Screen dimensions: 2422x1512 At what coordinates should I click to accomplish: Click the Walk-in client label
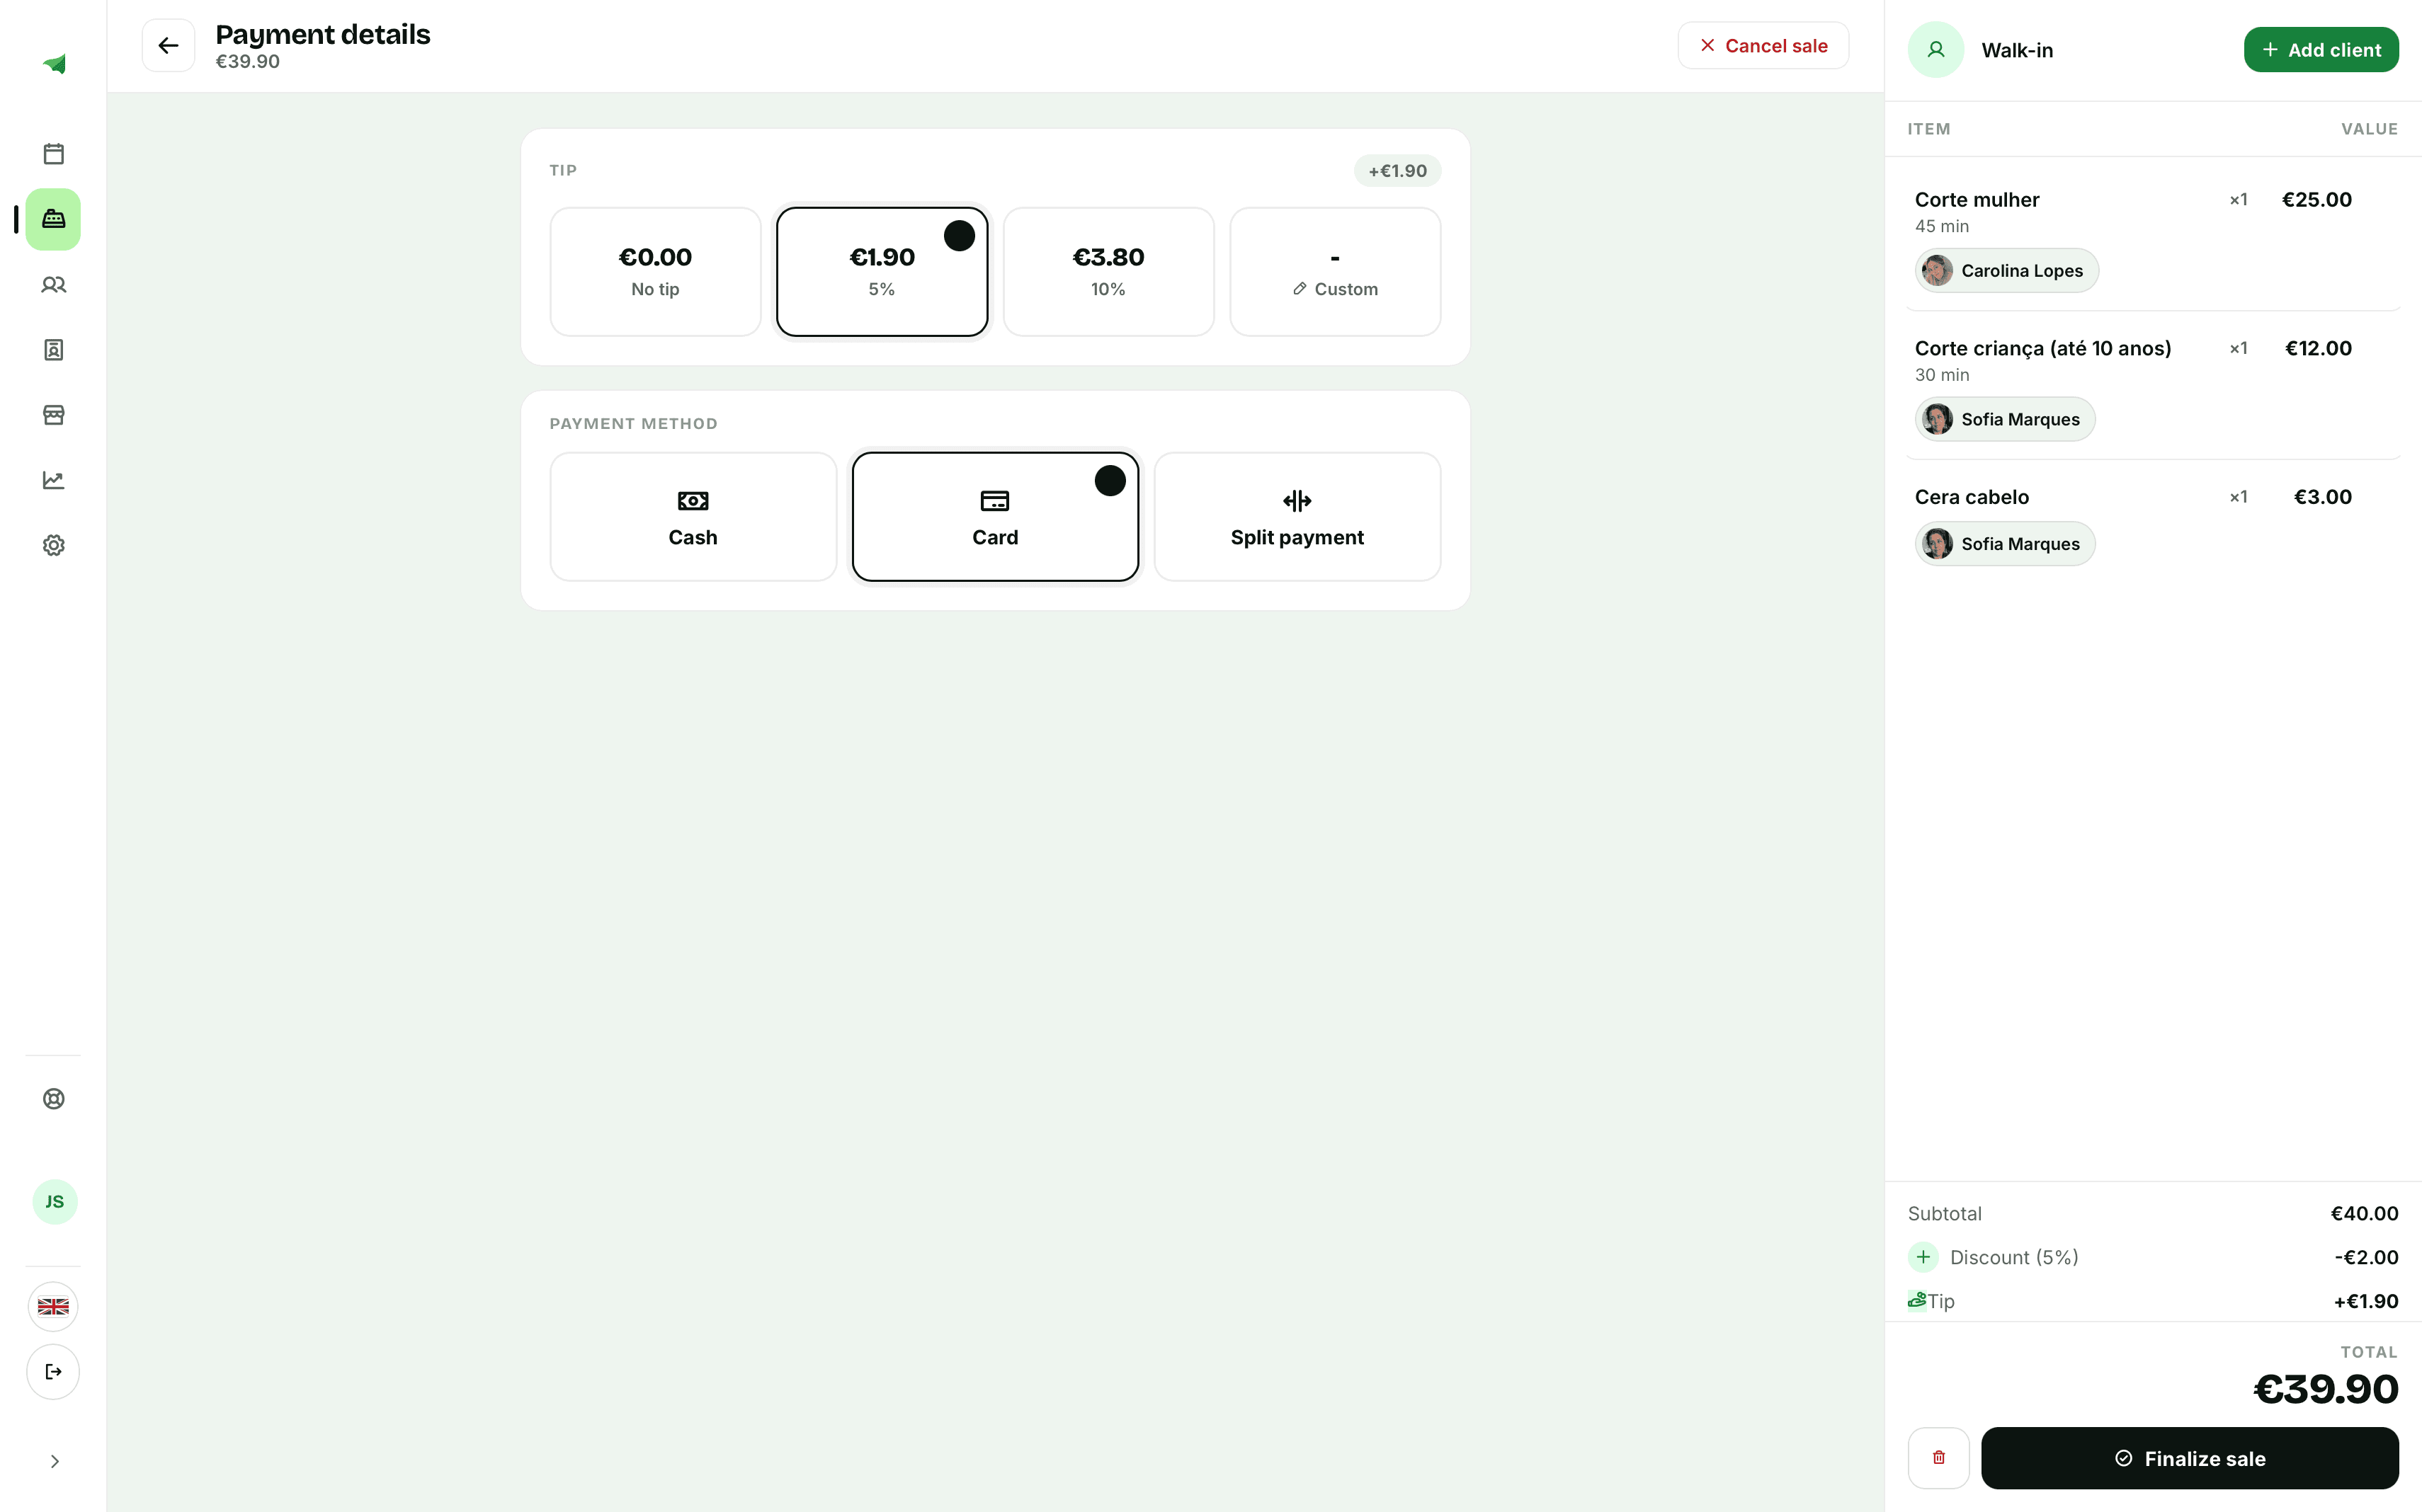(x=2017, y=50)
